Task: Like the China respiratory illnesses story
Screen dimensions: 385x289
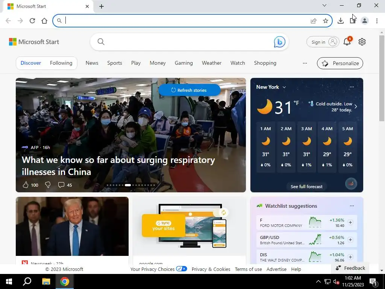Action: tap(26, 185)
